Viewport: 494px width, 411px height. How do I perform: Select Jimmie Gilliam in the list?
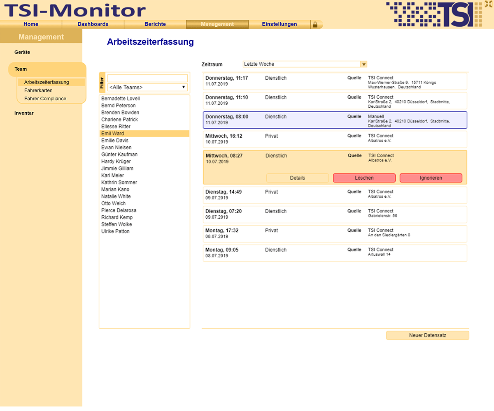point(144,169)
